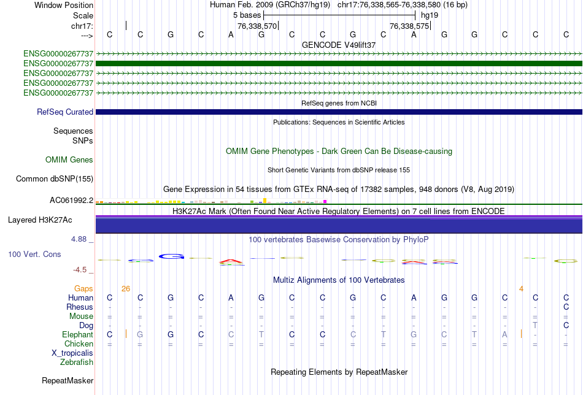Click the dark blue RefSeq Curated bar

[339, 112]
